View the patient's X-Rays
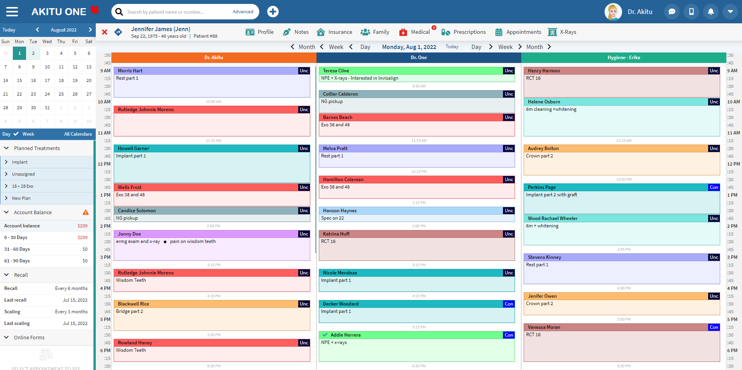Image resolution: width=742 pixels, height=370 pixels. 562,32
